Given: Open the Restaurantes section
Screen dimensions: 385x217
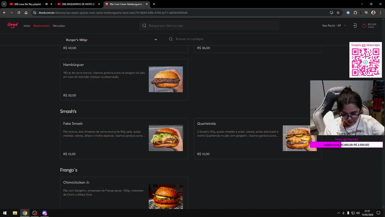Looking at the screenshot, I should pos(42,26).
